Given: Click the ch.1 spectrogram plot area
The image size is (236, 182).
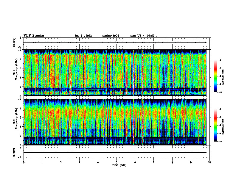Looking at the screenshot, I should pos(115,73).
